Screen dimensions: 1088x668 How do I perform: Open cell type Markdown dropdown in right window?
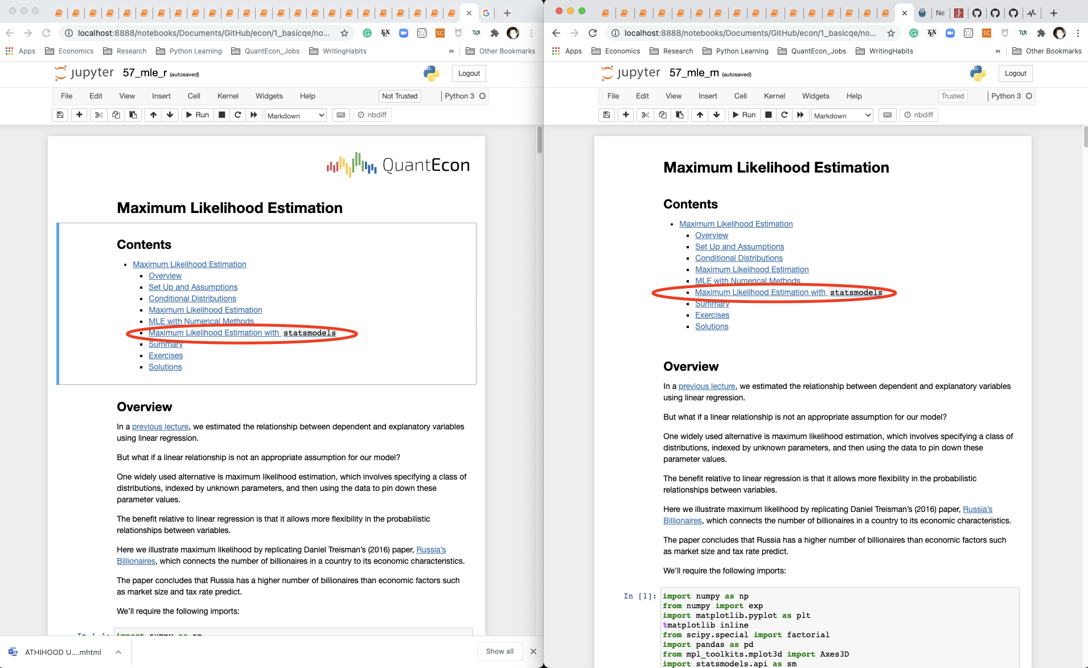(x=843, y=116)
